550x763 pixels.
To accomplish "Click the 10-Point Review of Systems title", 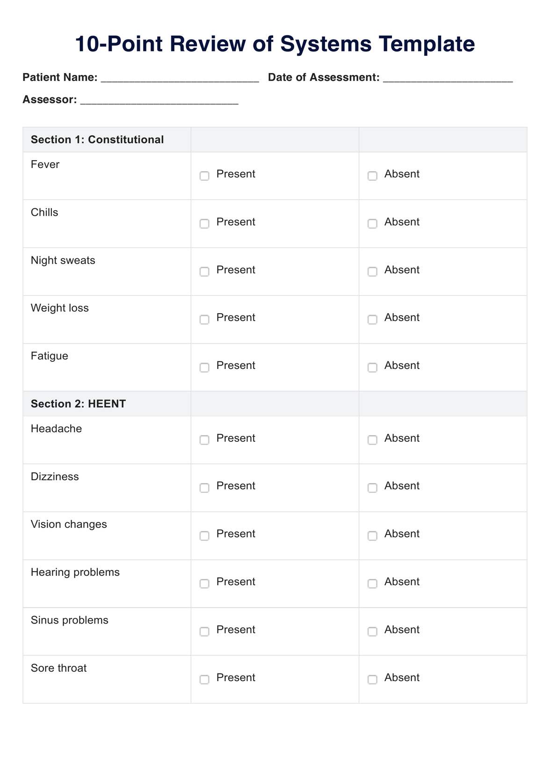I will 275,44.
